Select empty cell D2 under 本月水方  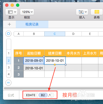[x=74, y=61]
